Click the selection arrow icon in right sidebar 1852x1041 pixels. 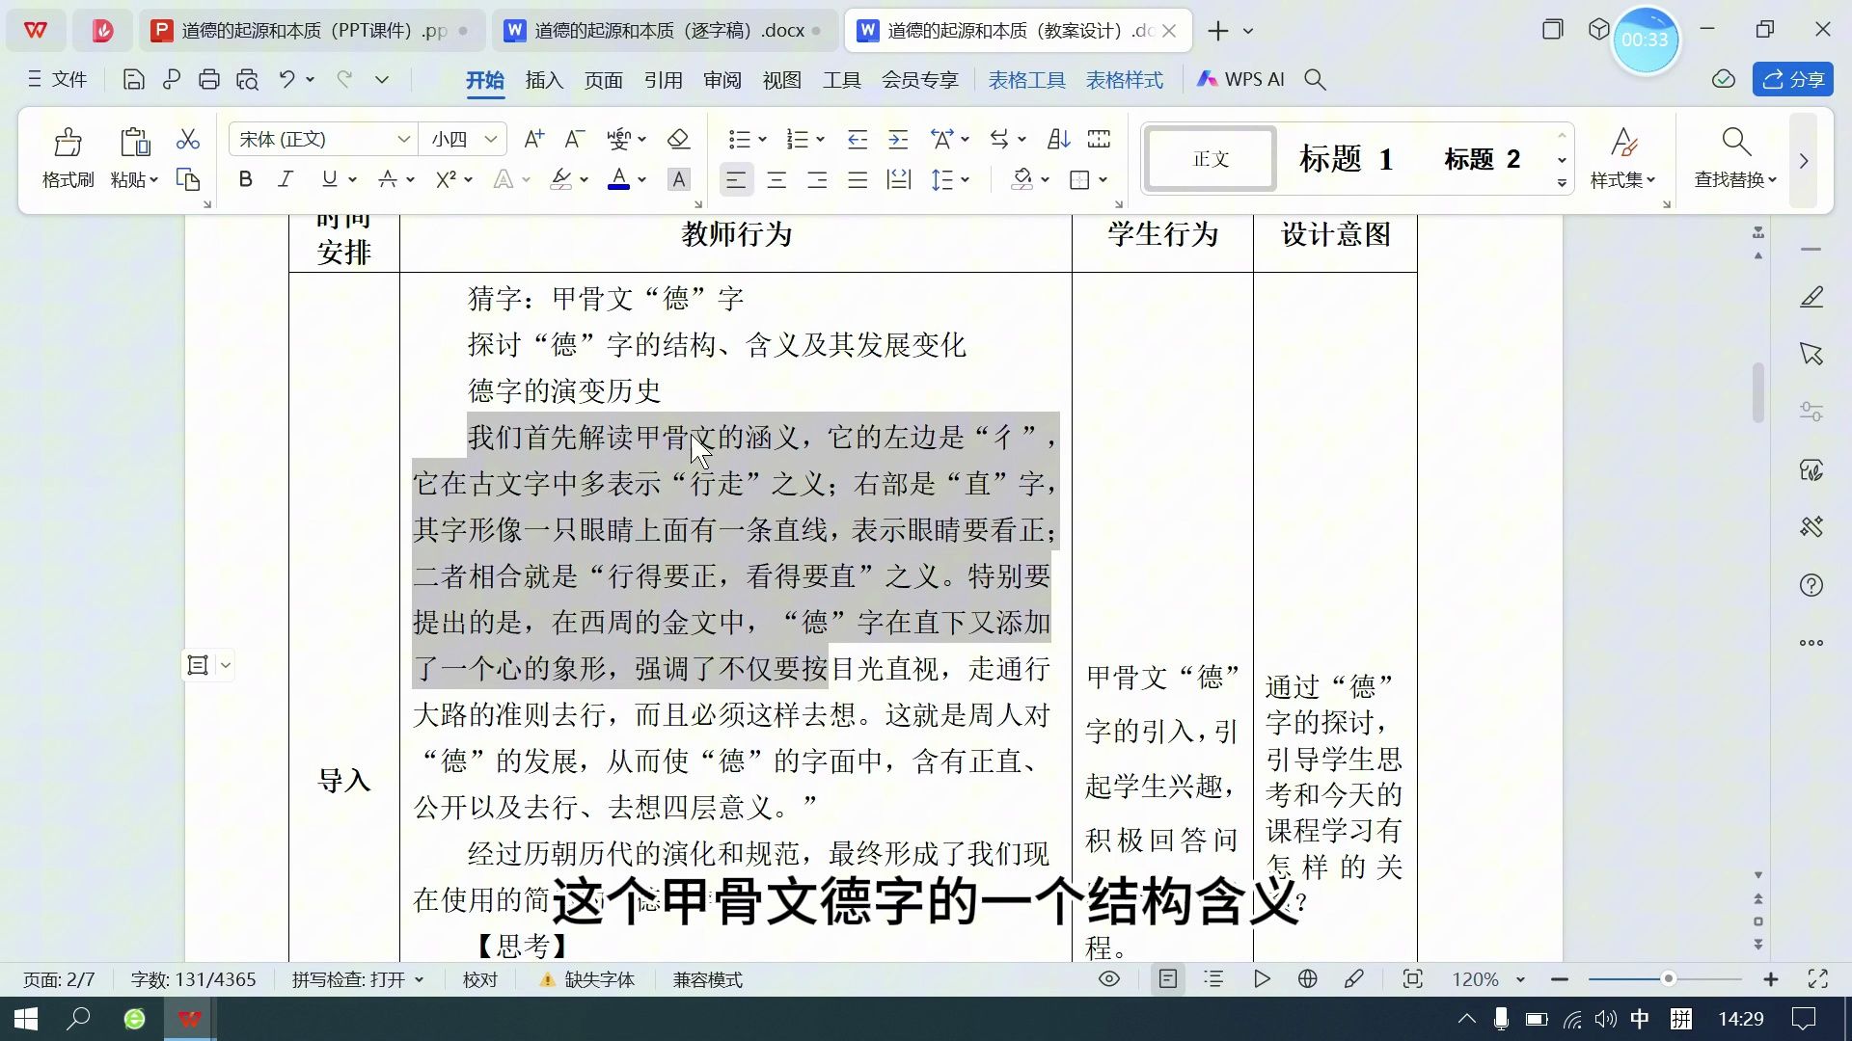1811,354
